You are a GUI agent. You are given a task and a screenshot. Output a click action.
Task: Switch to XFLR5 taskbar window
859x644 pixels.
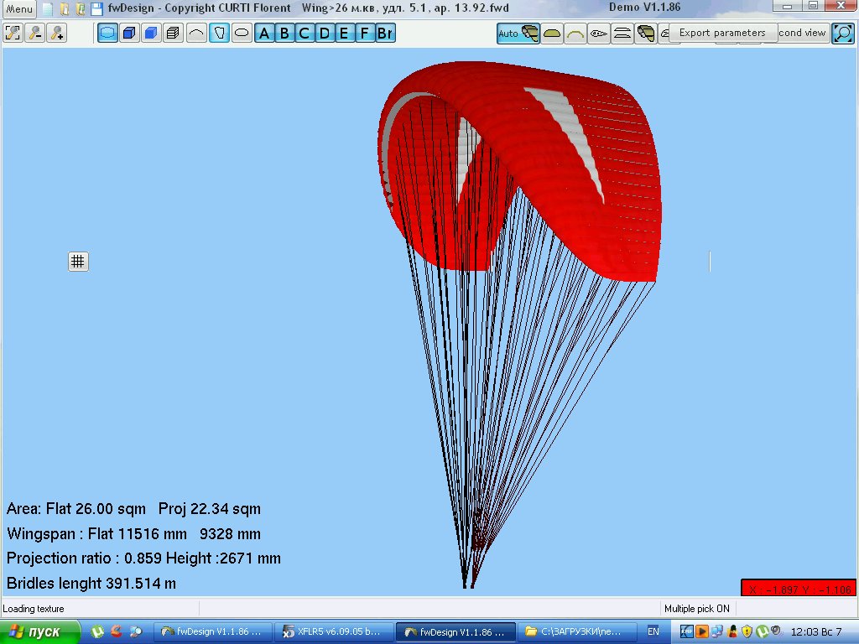pos(333,631)
